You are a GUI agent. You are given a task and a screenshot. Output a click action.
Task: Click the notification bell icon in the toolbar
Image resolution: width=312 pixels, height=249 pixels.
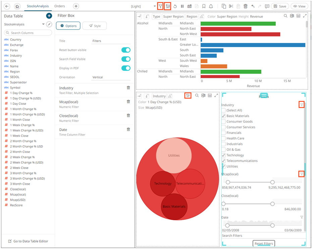(211, 6)
